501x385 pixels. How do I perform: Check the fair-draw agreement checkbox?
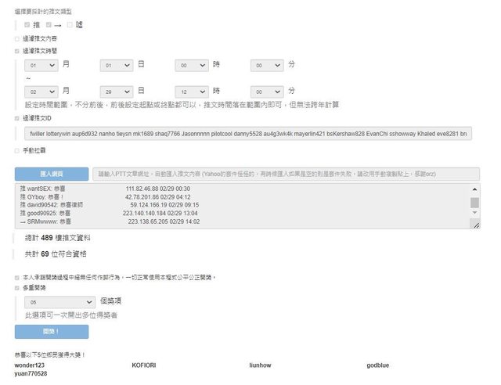tap(17, 277)
